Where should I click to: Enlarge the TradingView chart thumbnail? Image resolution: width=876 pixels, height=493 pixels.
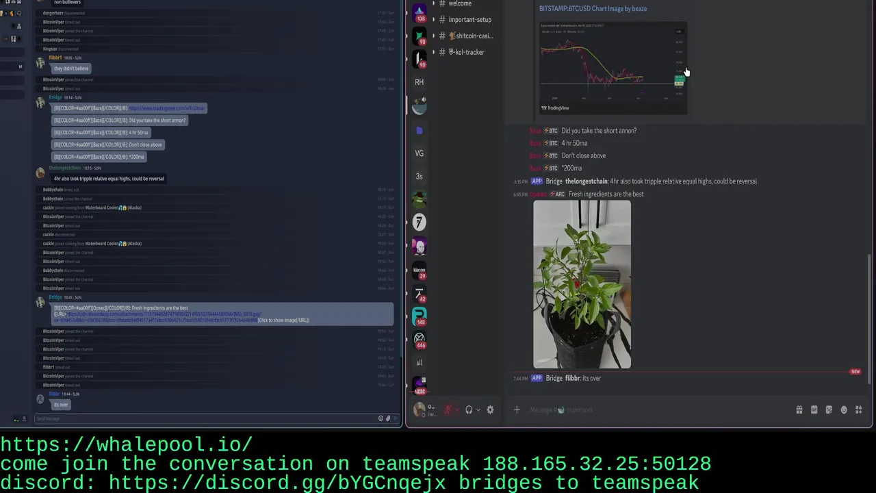coord(612,67)
